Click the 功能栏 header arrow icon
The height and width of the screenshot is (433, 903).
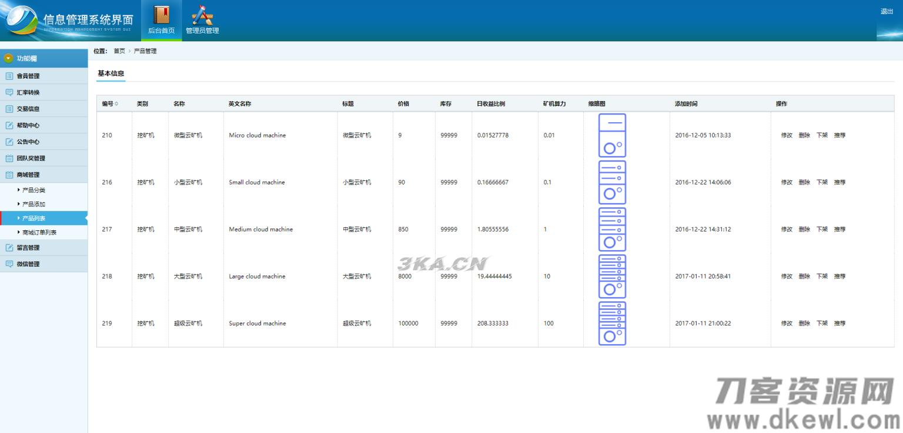pyautogui.click(x=8, y=58)
